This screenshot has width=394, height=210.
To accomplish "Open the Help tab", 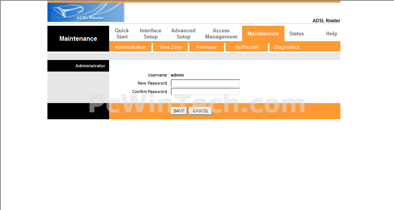I will (332, 33).
